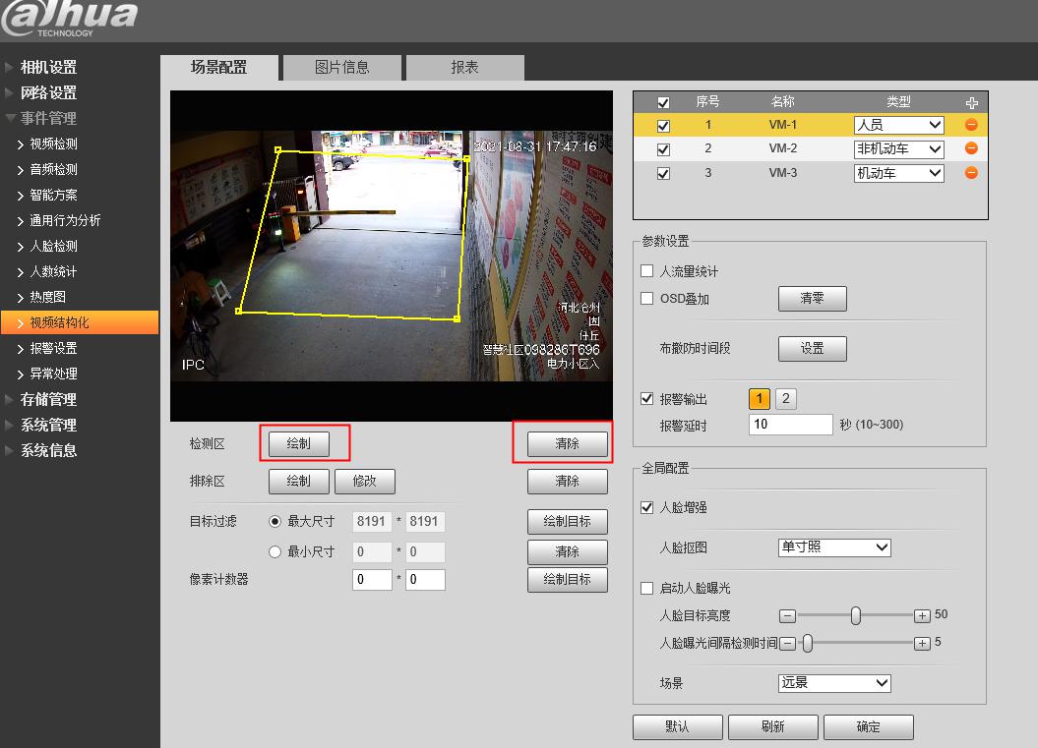Open the 报表 tab

464,68
